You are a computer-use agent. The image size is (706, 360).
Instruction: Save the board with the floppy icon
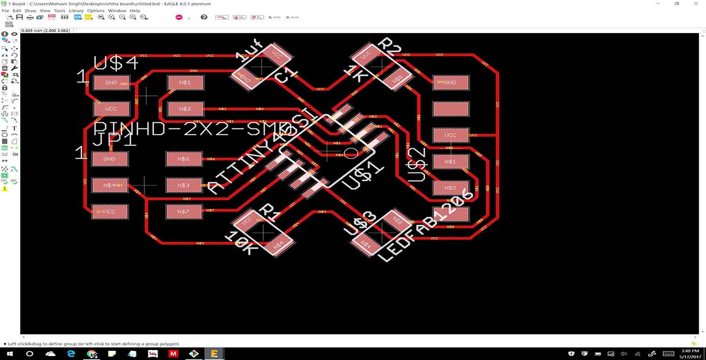tap(20, 17)
